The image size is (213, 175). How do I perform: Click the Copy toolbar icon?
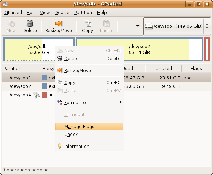click(x=88, y=23)
